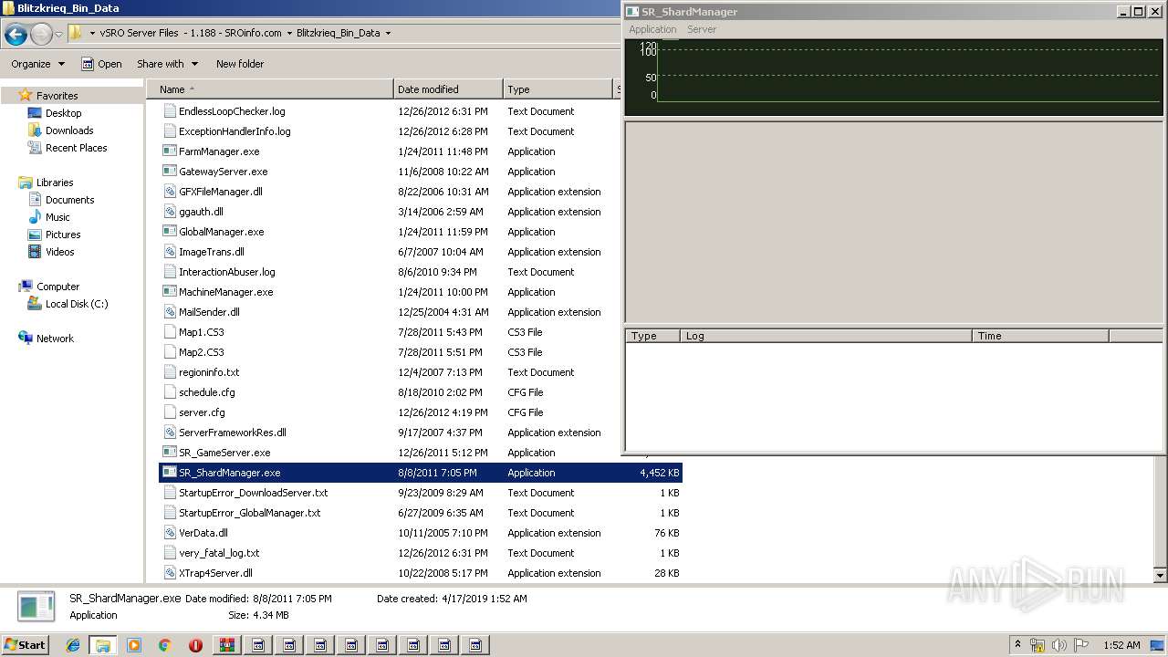Sort files by the Name column header
This screenshot has width=1168, height=657.
(269, 89)
